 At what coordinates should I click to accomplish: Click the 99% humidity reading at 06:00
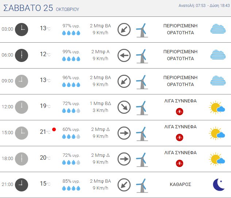click(71, 52)
